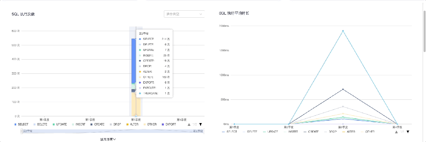
Task: Click the yellow OTHER segment of the stacked bar
Action: 134,104
